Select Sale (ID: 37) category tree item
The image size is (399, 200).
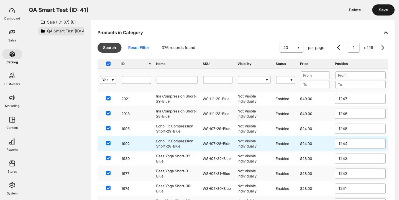(x=61, y=22)
